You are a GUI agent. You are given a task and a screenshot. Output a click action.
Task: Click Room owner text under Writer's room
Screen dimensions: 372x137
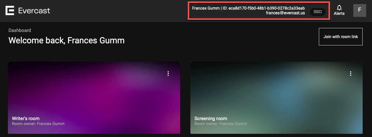tap(38, 124)
